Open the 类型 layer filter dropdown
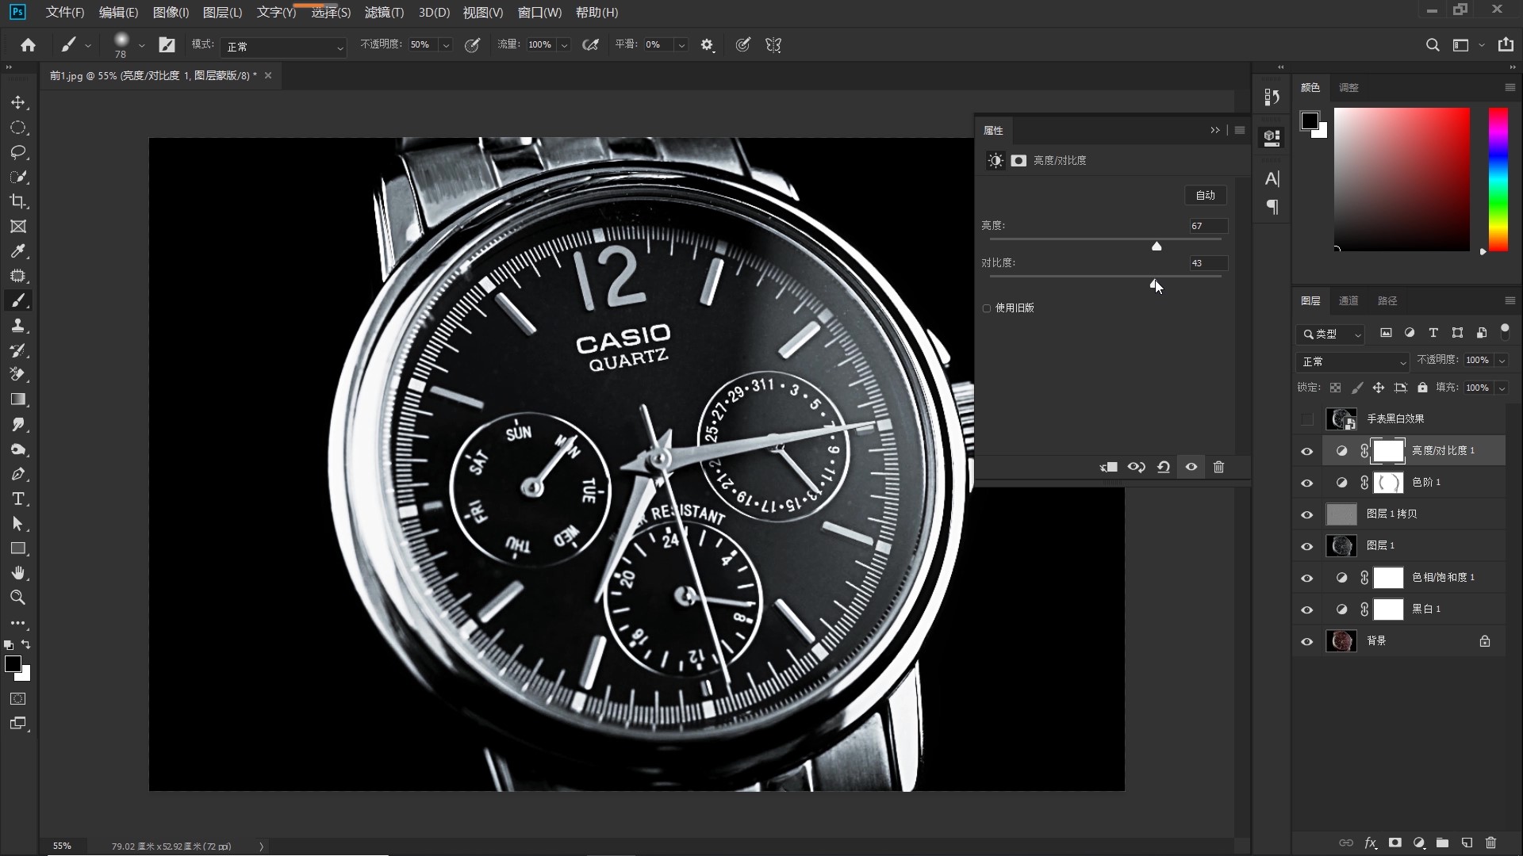This screenshot has width=1523, height=856. coord(1332,334)
